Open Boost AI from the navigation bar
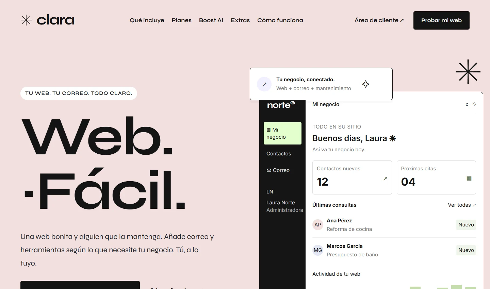Image resolution: width=490 pixels, height=289 pixels. 211,20
